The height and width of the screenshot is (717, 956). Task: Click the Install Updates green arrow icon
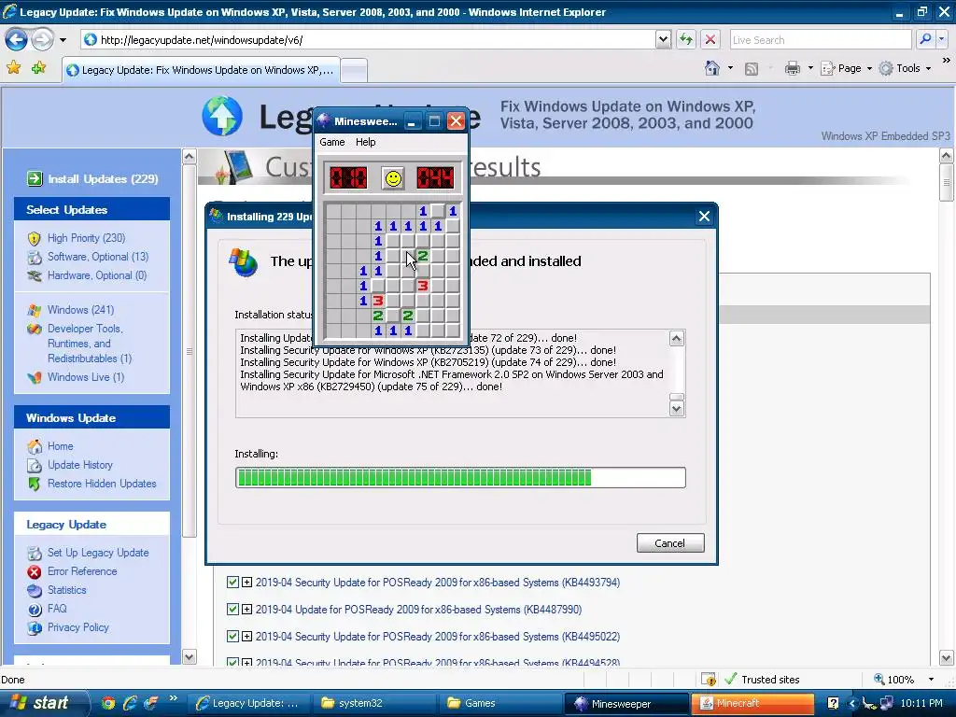tap(35, 178)
